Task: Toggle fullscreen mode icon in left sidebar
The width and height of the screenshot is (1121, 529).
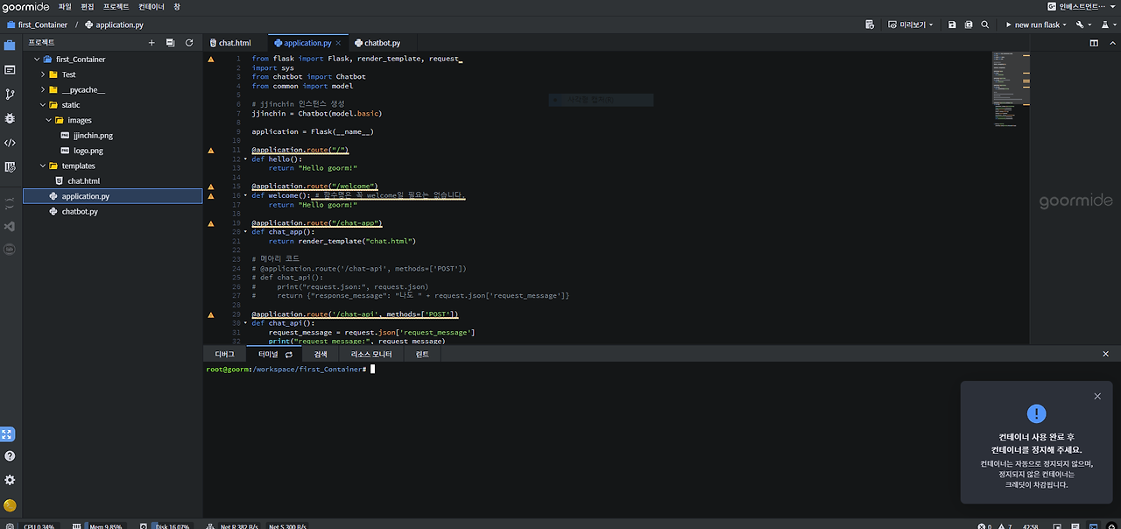Action: click(8, 434)
